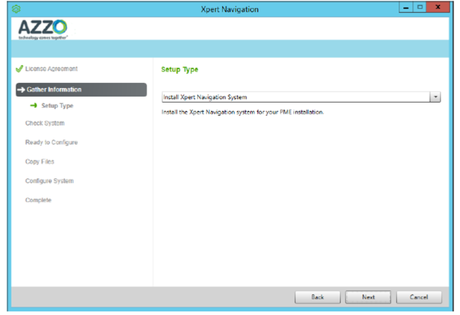Click the description text about PME installation
The height and width of the screenshot is (315, 460).
coord(242,112)
